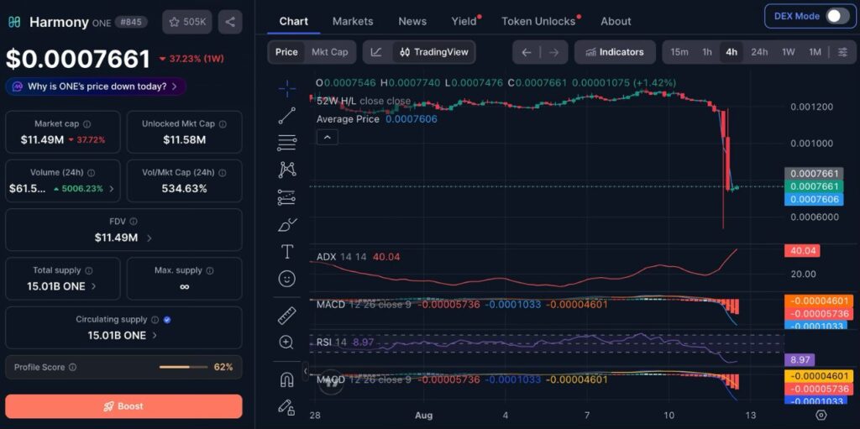The image size is (860, 429).
Task: Expand FDV details chevron
Action: click(149, 238)
